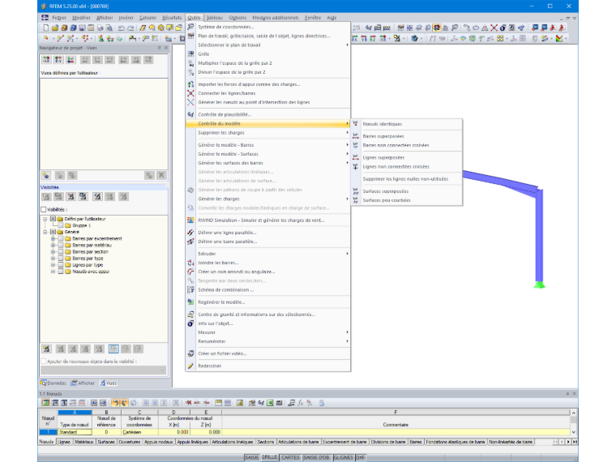The image size is (616, 462).
Task: Click the 'Barres superposées' submenu icon
Action: click(356, 136)
